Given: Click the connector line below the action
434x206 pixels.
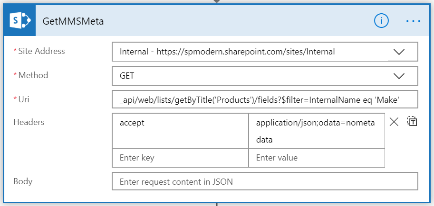Looking at the screenshot, I should click(x=217, y=204).
